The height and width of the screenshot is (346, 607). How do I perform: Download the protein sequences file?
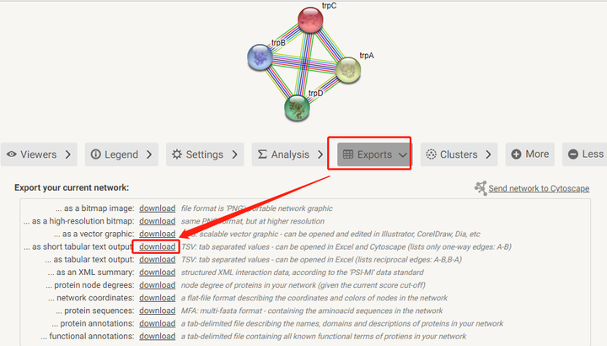pyautogui.click(x=157, y=311)
